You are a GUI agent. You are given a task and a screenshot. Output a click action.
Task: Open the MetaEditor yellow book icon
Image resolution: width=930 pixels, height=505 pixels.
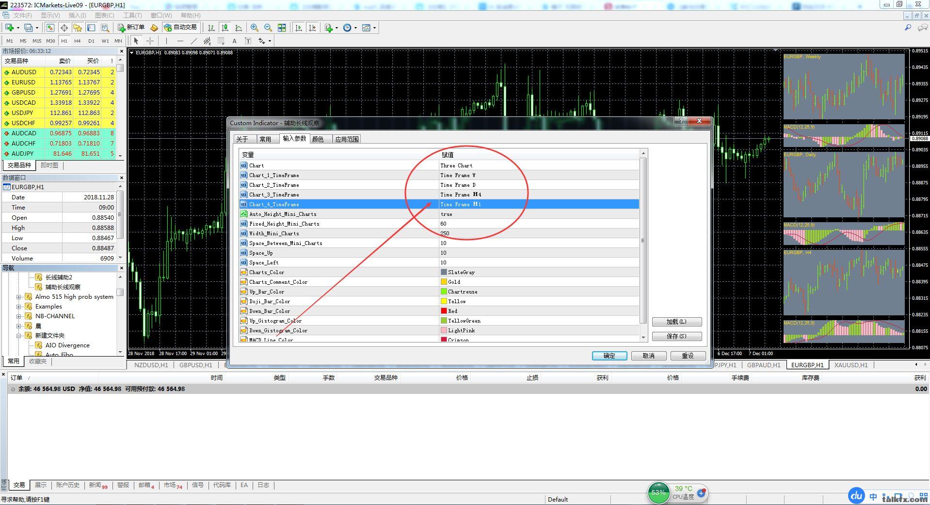154,28
